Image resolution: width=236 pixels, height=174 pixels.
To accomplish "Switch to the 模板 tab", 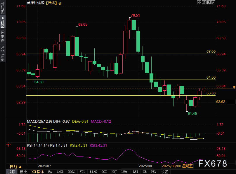I will point(23,172).
